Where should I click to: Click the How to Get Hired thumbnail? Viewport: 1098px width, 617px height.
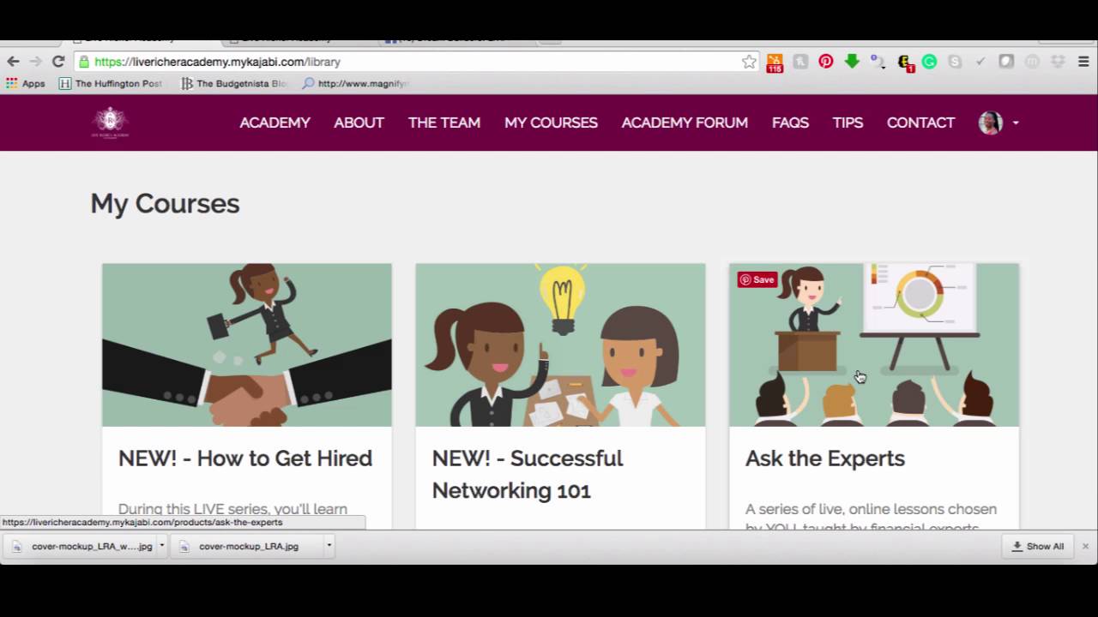[x=247, y=344]
